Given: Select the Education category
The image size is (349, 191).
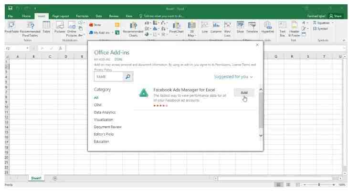Looking at the screenshot, I should (101, 141).
